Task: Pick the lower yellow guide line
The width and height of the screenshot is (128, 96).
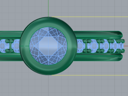Action: (x=90, y=75)
